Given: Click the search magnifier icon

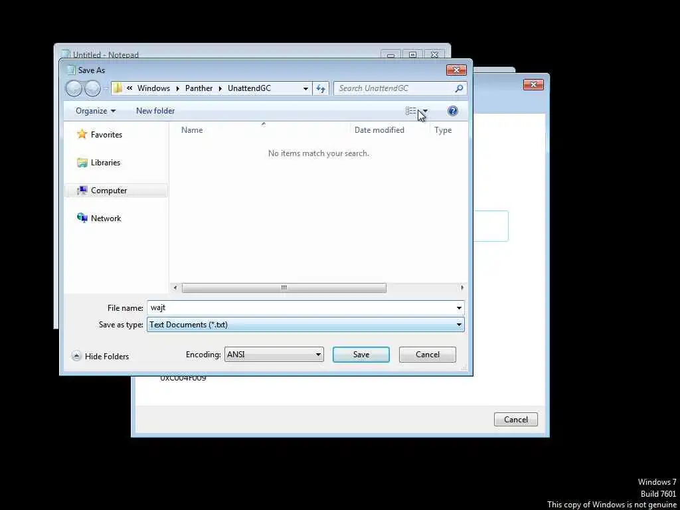Looking at the screenshot, I should click(x=459, y=88).
